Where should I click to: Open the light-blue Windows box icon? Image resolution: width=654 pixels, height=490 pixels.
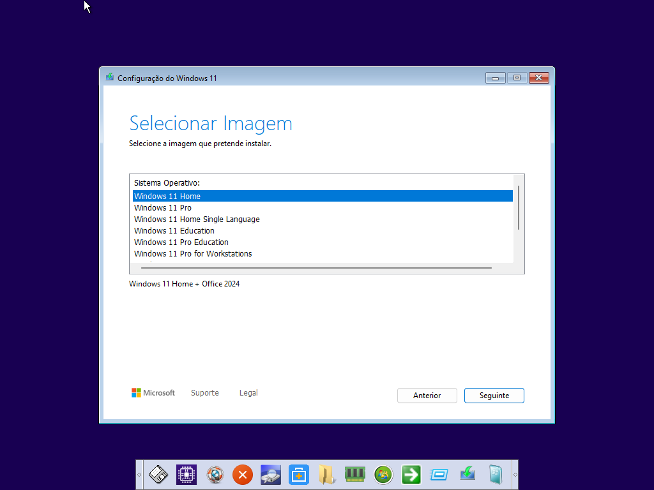[x=496, y=475]
